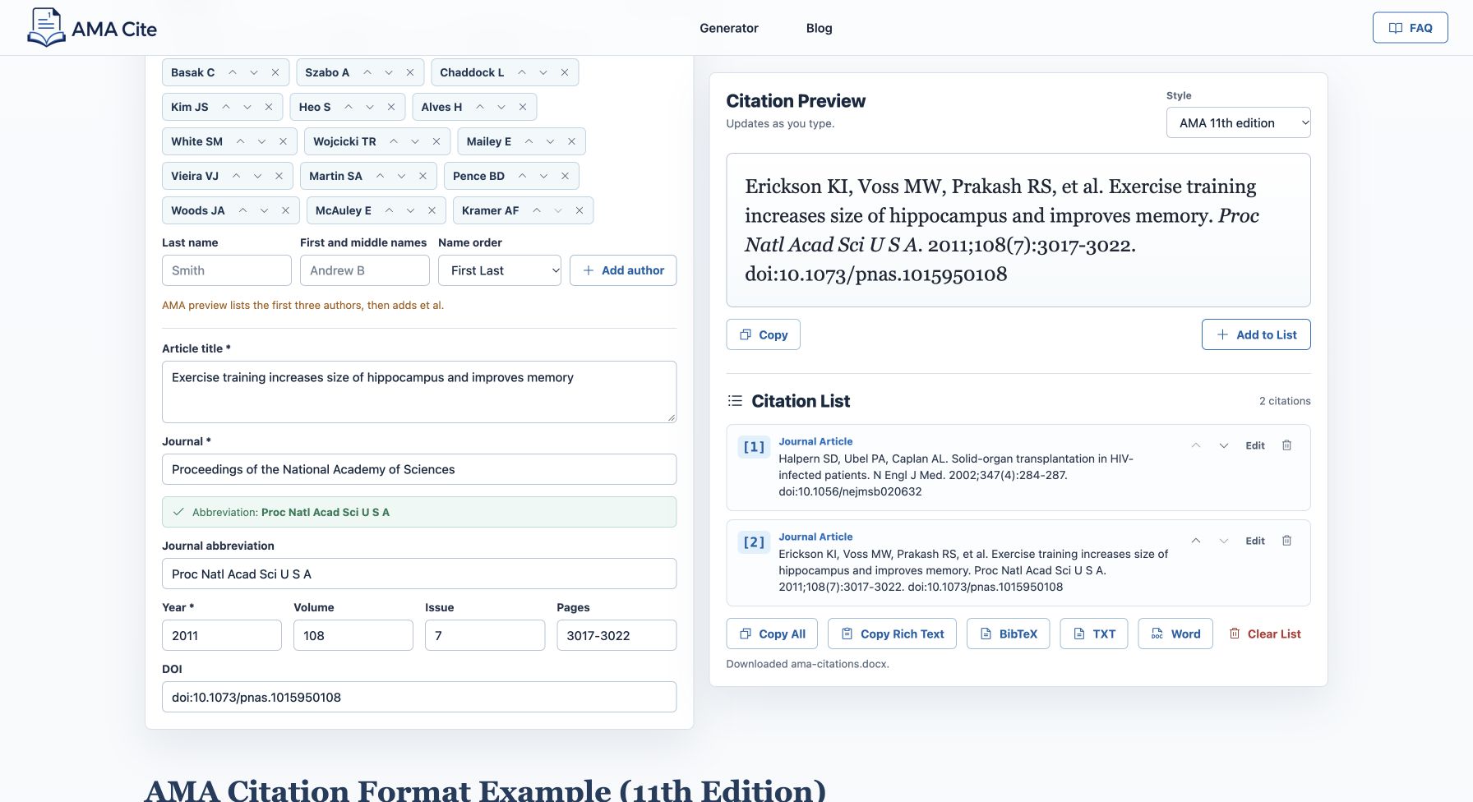Viewport: 1473px width, 802px height.
Task: Remove author Heo S
Action: pos(391,107)
